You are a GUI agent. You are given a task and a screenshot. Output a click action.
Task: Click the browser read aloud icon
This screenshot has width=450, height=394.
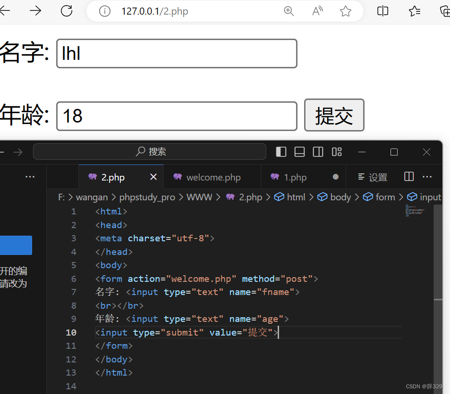(x=317, y=11)
